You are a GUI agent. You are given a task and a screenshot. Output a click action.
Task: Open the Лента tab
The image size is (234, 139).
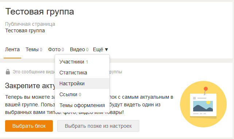click(x=12, y=49)
